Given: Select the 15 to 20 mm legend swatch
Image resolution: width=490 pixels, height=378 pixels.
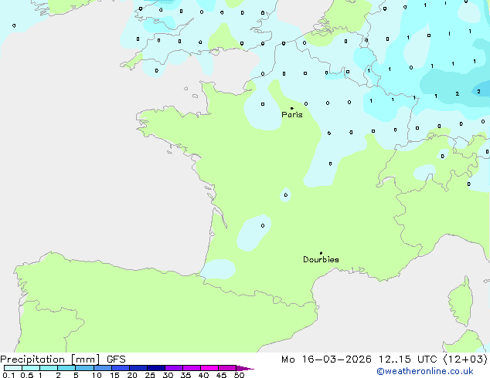Looking at the screenshot, I should pos(120,368).
